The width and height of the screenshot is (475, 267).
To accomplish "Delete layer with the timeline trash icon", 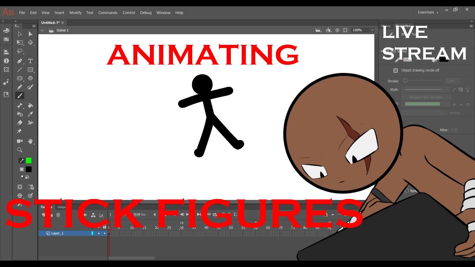I will pos(58,215).
